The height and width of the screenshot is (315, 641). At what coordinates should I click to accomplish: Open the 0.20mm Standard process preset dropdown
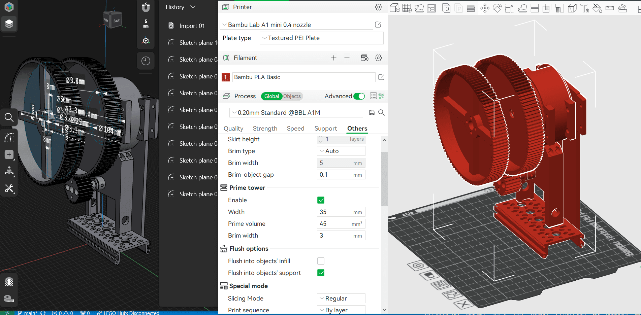pos(296,113)
